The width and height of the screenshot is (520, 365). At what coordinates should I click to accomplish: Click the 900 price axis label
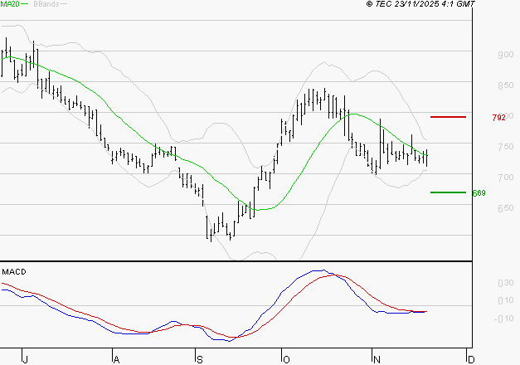505,55
